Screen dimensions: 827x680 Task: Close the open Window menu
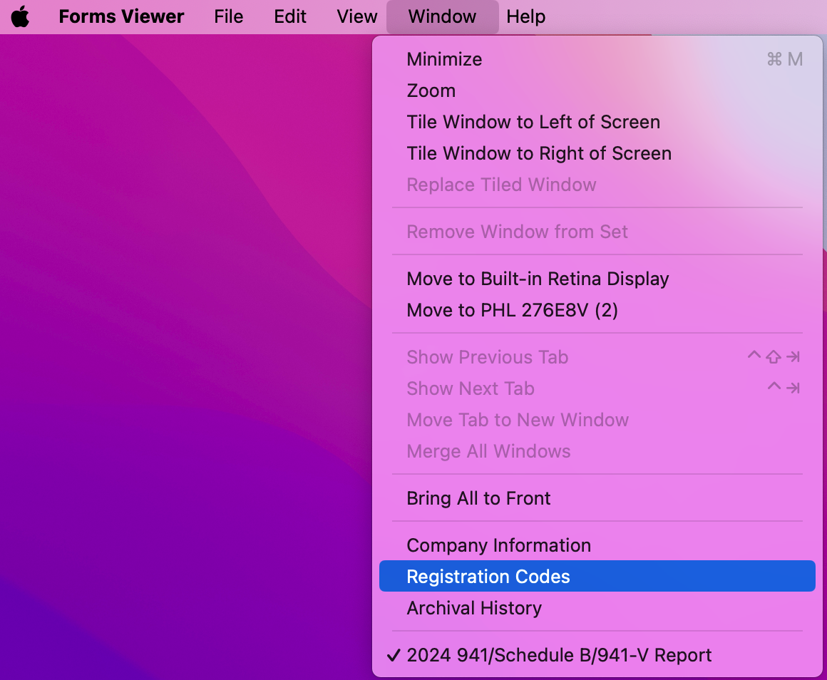point(442,16)
